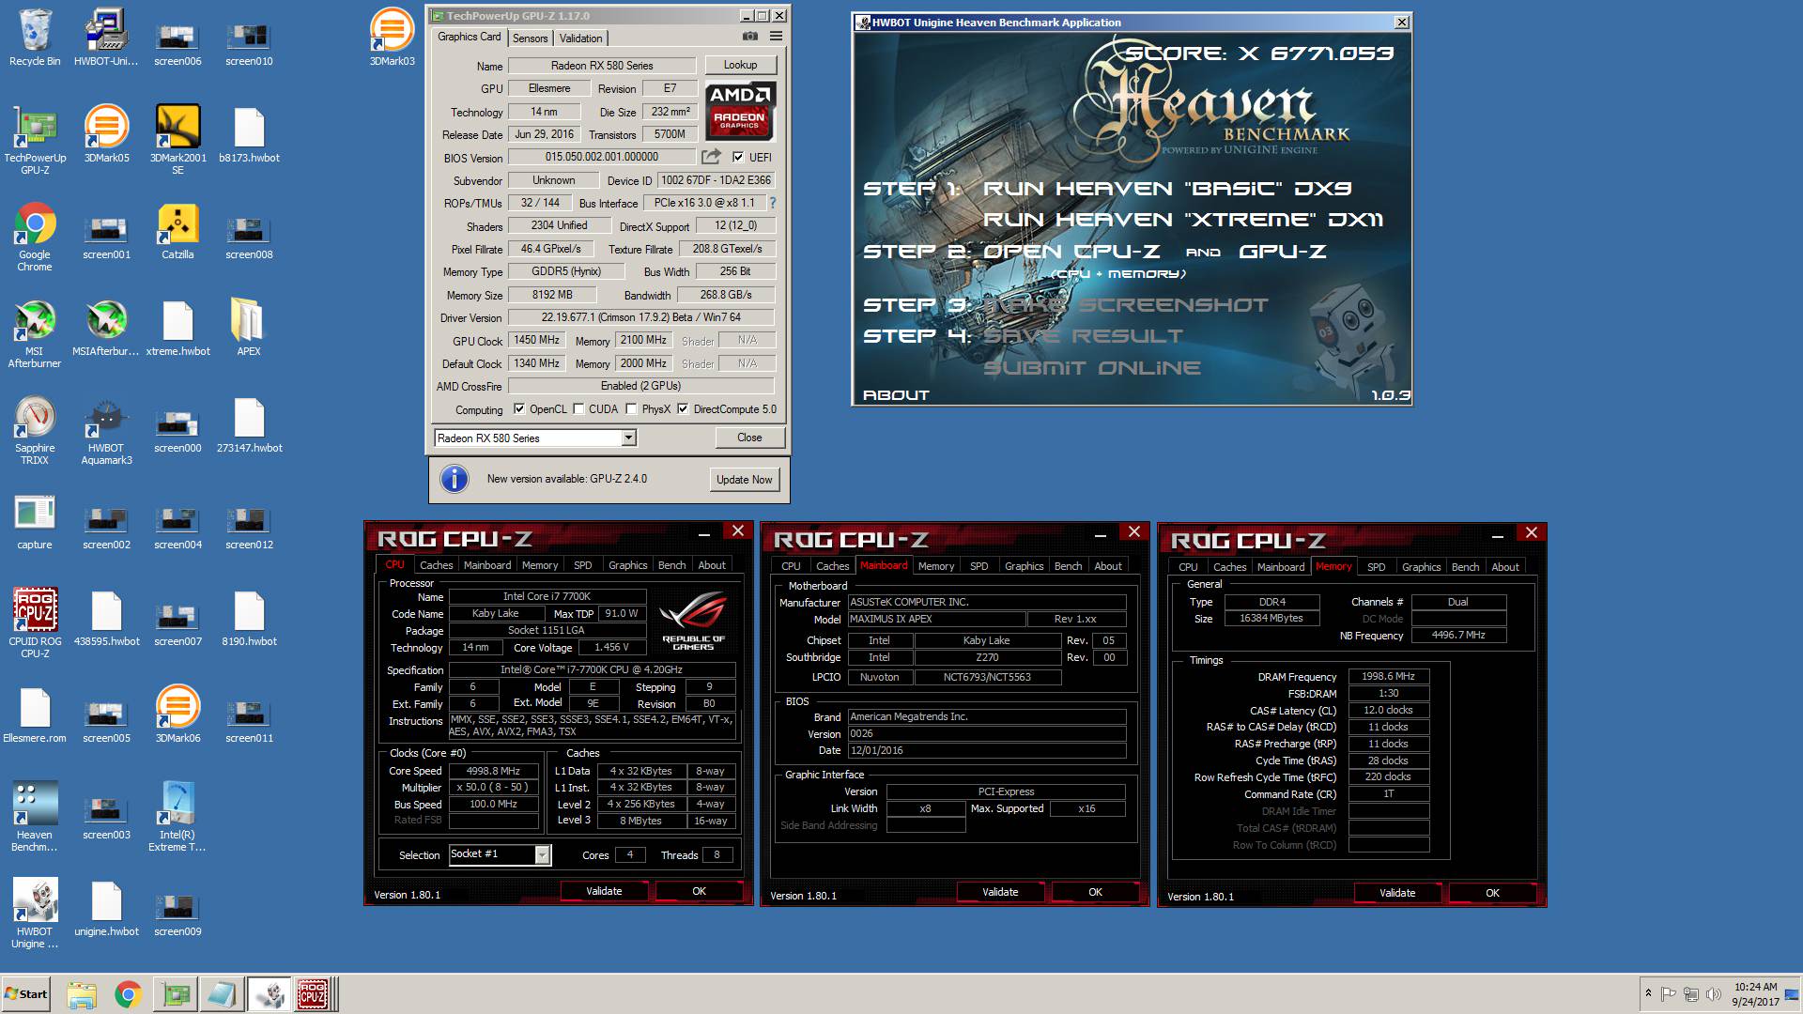Click OK in the Memory CPU-Z window
The width and height of the screenshot is (1803, 1014).
[x=1492, y=893]
